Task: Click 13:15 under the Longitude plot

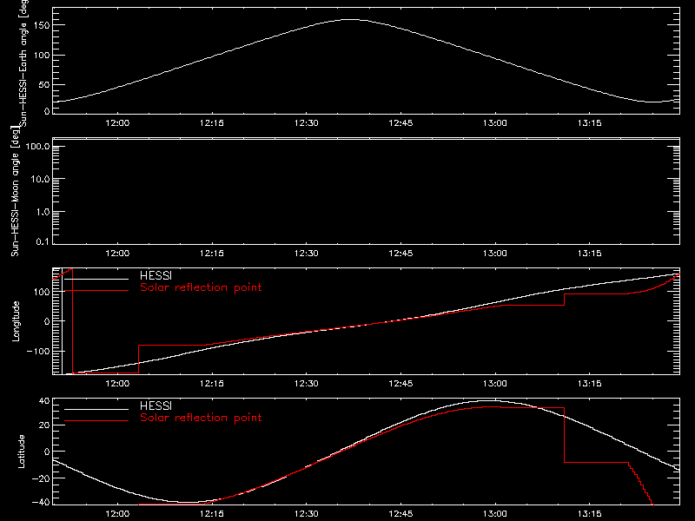Action: (590, 383)
